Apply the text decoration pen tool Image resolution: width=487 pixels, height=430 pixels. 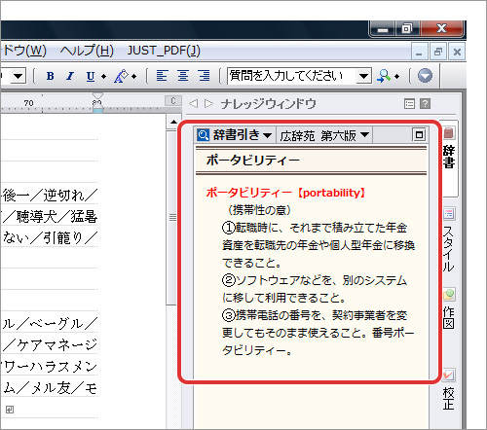(x=122, y=76)
